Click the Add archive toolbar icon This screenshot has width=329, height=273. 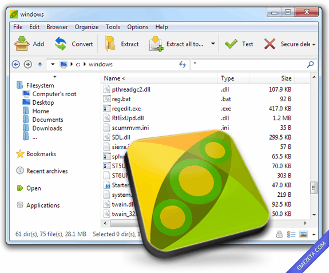[22, 43]
